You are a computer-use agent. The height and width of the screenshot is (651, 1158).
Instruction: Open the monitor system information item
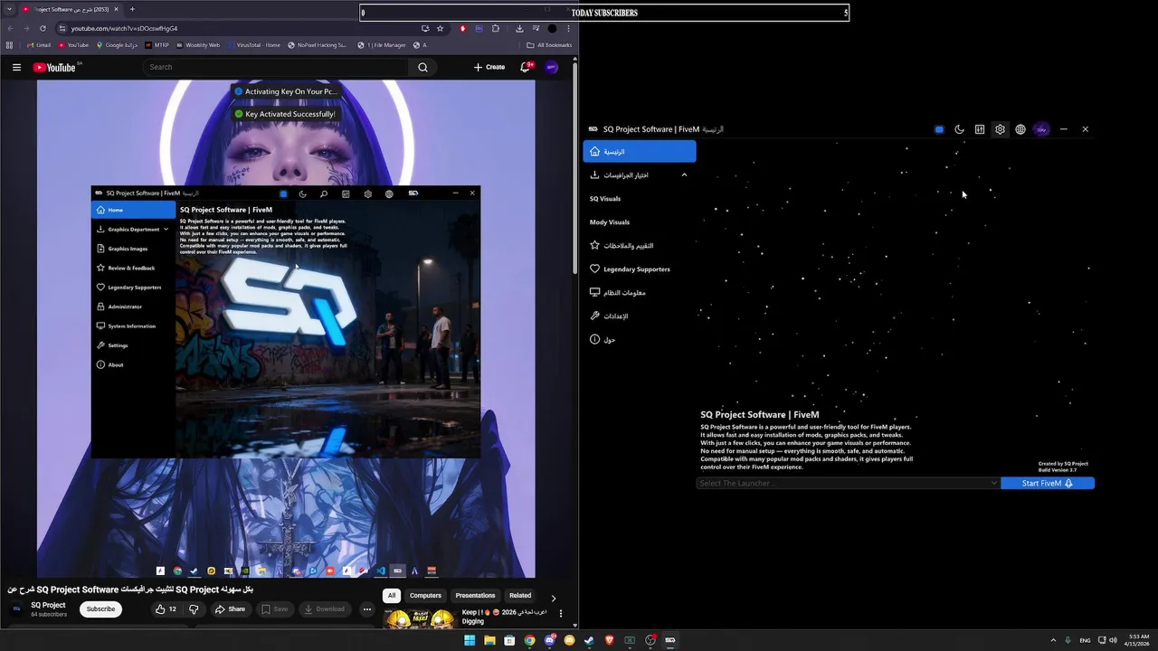pos(618,293)
